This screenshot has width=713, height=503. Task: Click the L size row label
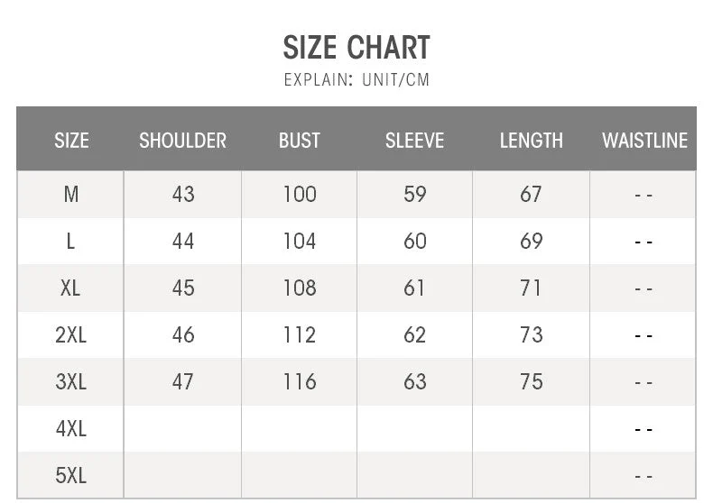coord(71,241)
